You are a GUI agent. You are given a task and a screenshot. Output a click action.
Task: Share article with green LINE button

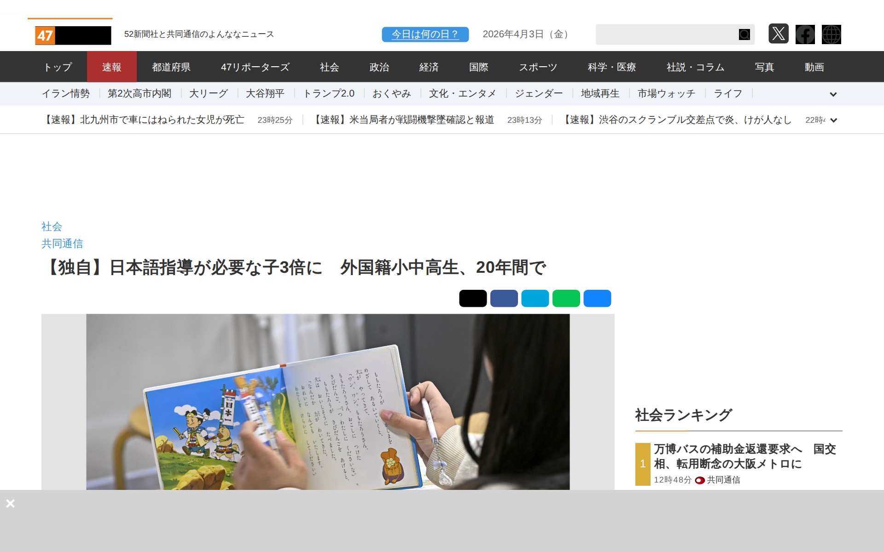[x=566, y=299]
